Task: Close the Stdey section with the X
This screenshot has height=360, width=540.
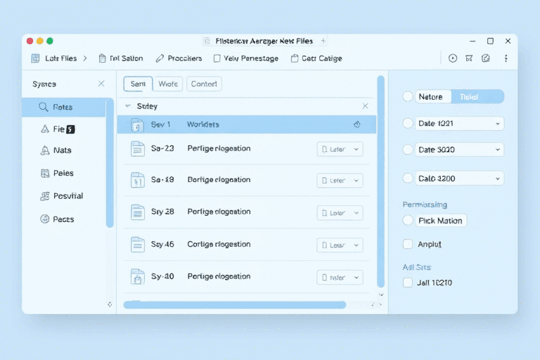Action: click(365, 106)
